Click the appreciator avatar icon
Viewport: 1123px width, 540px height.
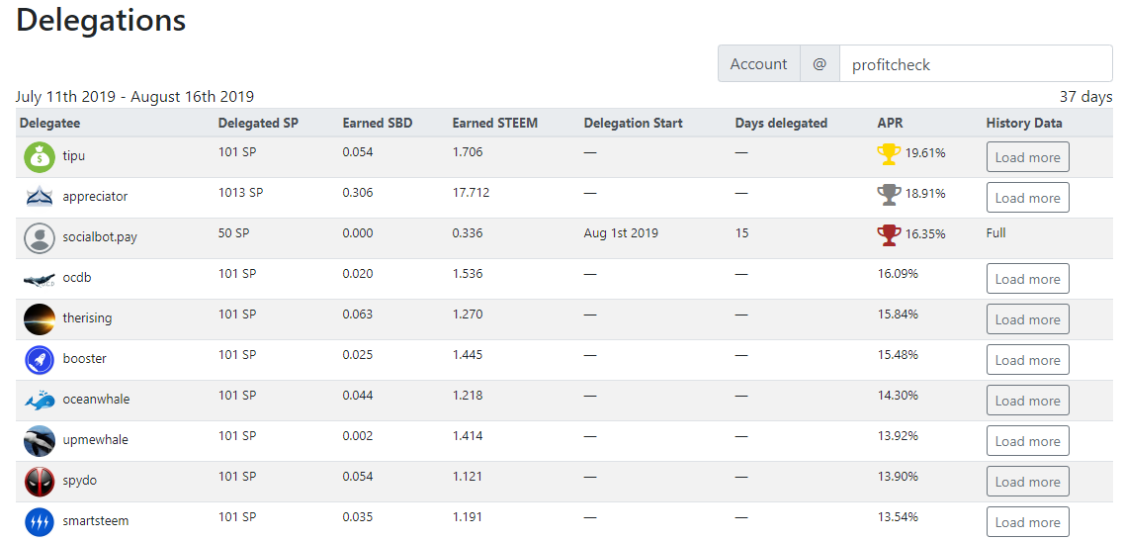click(x=40, y=198)
